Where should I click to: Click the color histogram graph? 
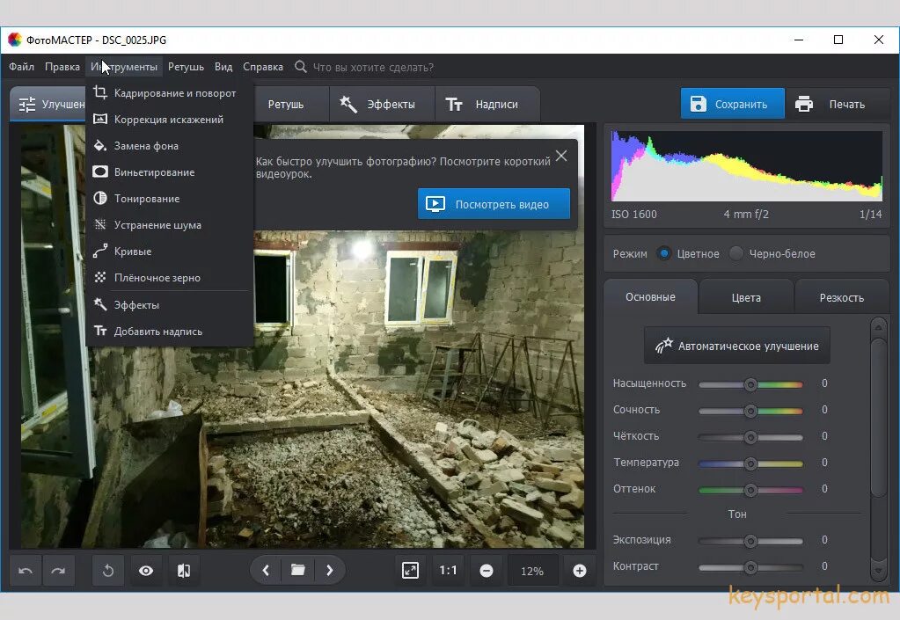(747, 165)
